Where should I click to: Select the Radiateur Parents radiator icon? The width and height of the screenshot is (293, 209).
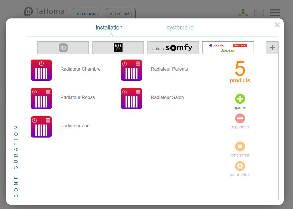(131, 70)
